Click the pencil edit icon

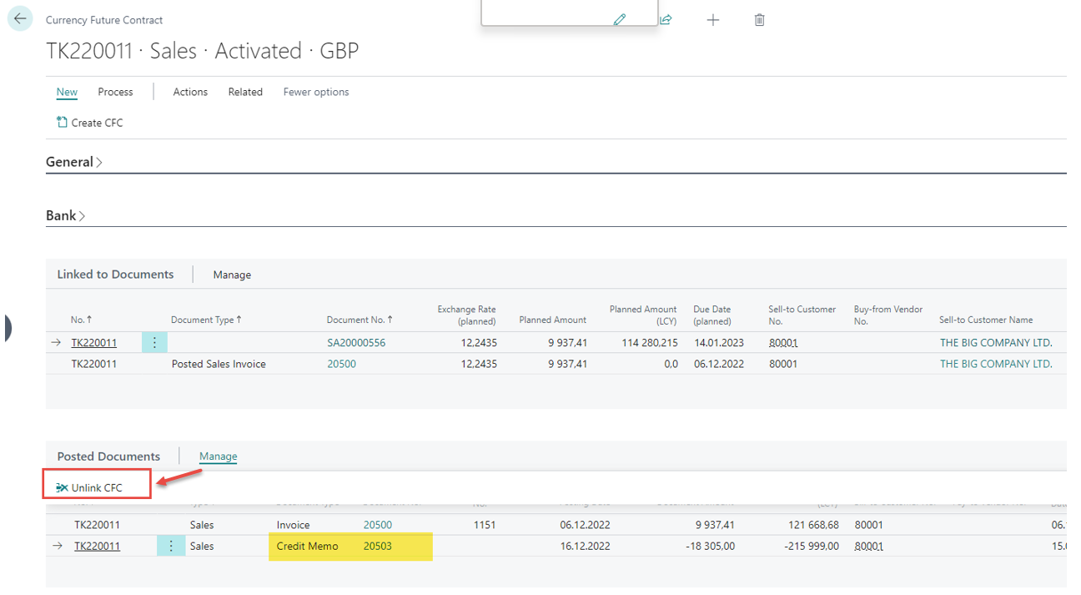tap(619, 19)
